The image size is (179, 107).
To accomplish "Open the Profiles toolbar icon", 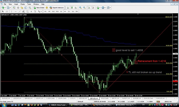I will pyautogui.click(x=8, y=8).
